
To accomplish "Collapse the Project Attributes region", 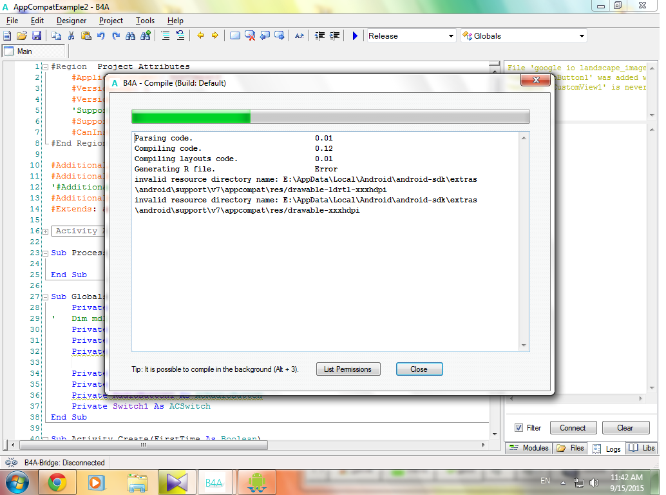I will point(45,67).
